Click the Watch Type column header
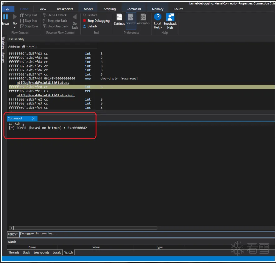The height and width of the screenshot is (263, 276). 159,247
